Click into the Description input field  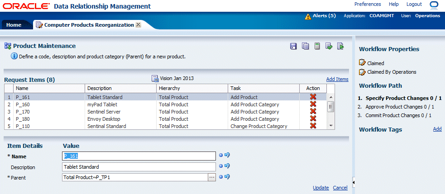pos(139,167)
